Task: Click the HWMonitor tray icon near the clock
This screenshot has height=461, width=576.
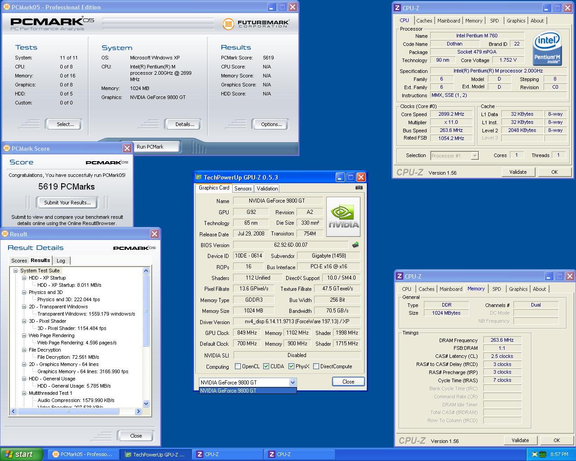Action: [543, 454]
